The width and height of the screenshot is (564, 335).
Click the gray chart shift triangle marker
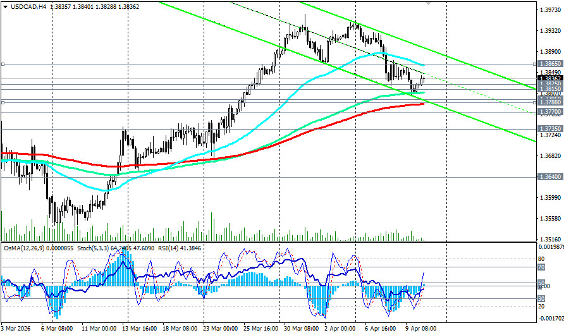click(x=429, y=3)
